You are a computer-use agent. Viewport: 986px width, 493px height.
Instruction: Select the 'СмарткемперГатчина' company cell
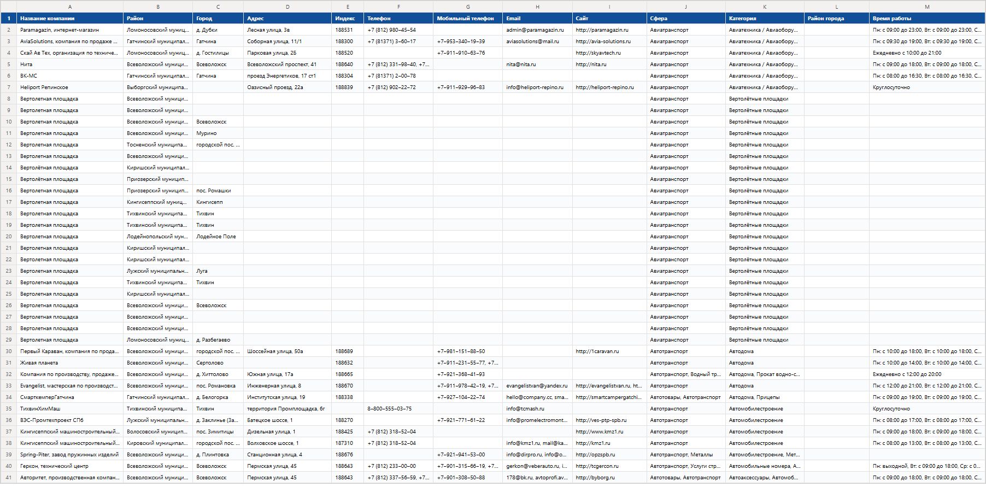coord(70,397)
